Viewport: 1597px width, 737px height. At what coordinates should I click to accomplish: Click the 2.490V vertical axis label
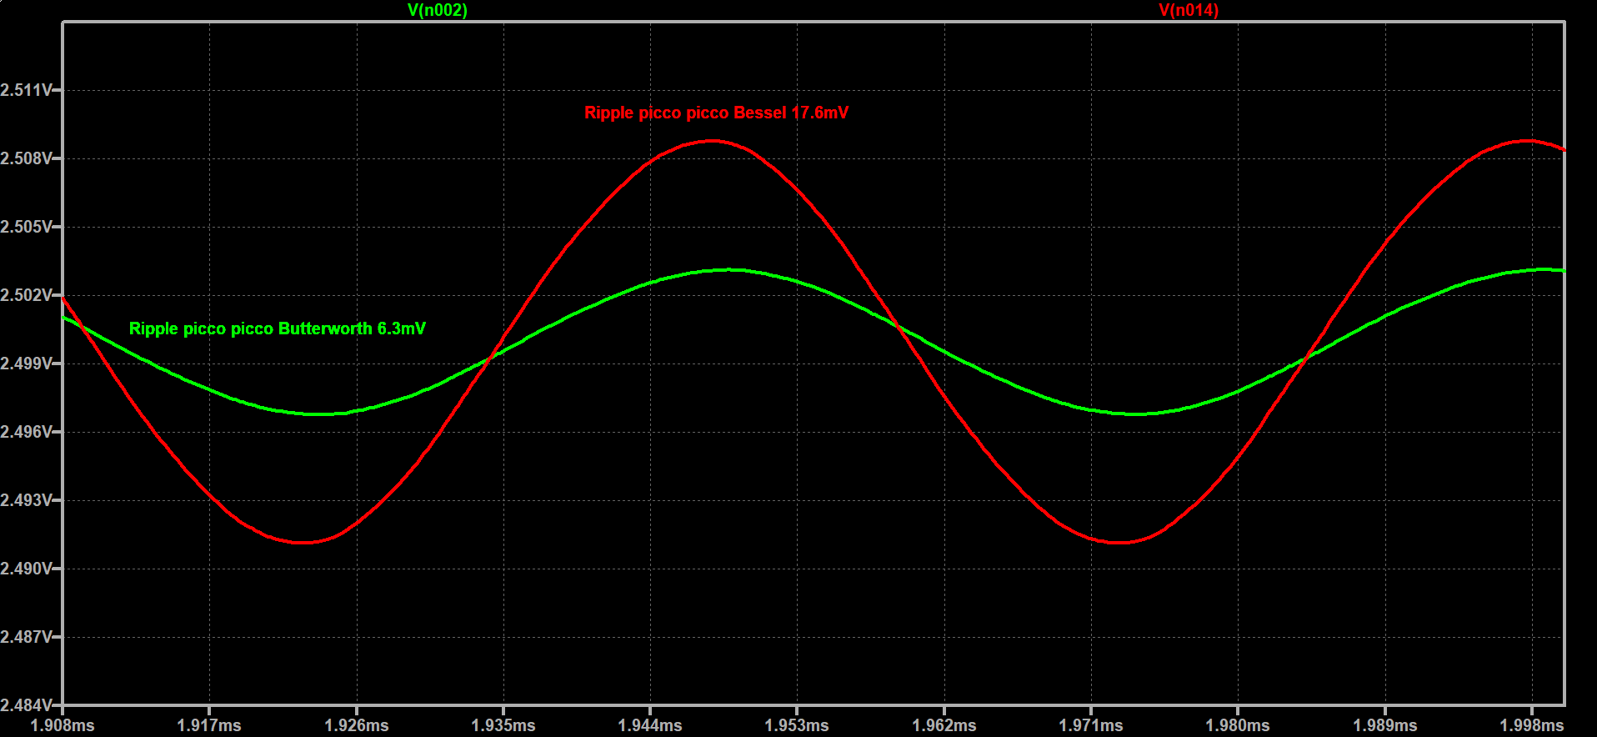(26, 569)
